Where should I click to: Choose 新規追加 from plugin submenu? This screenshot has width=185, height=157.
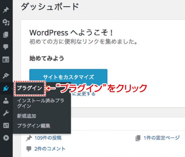(27, 116)
